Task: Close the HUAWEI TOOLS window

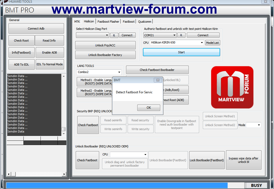Action: point(266,1)
